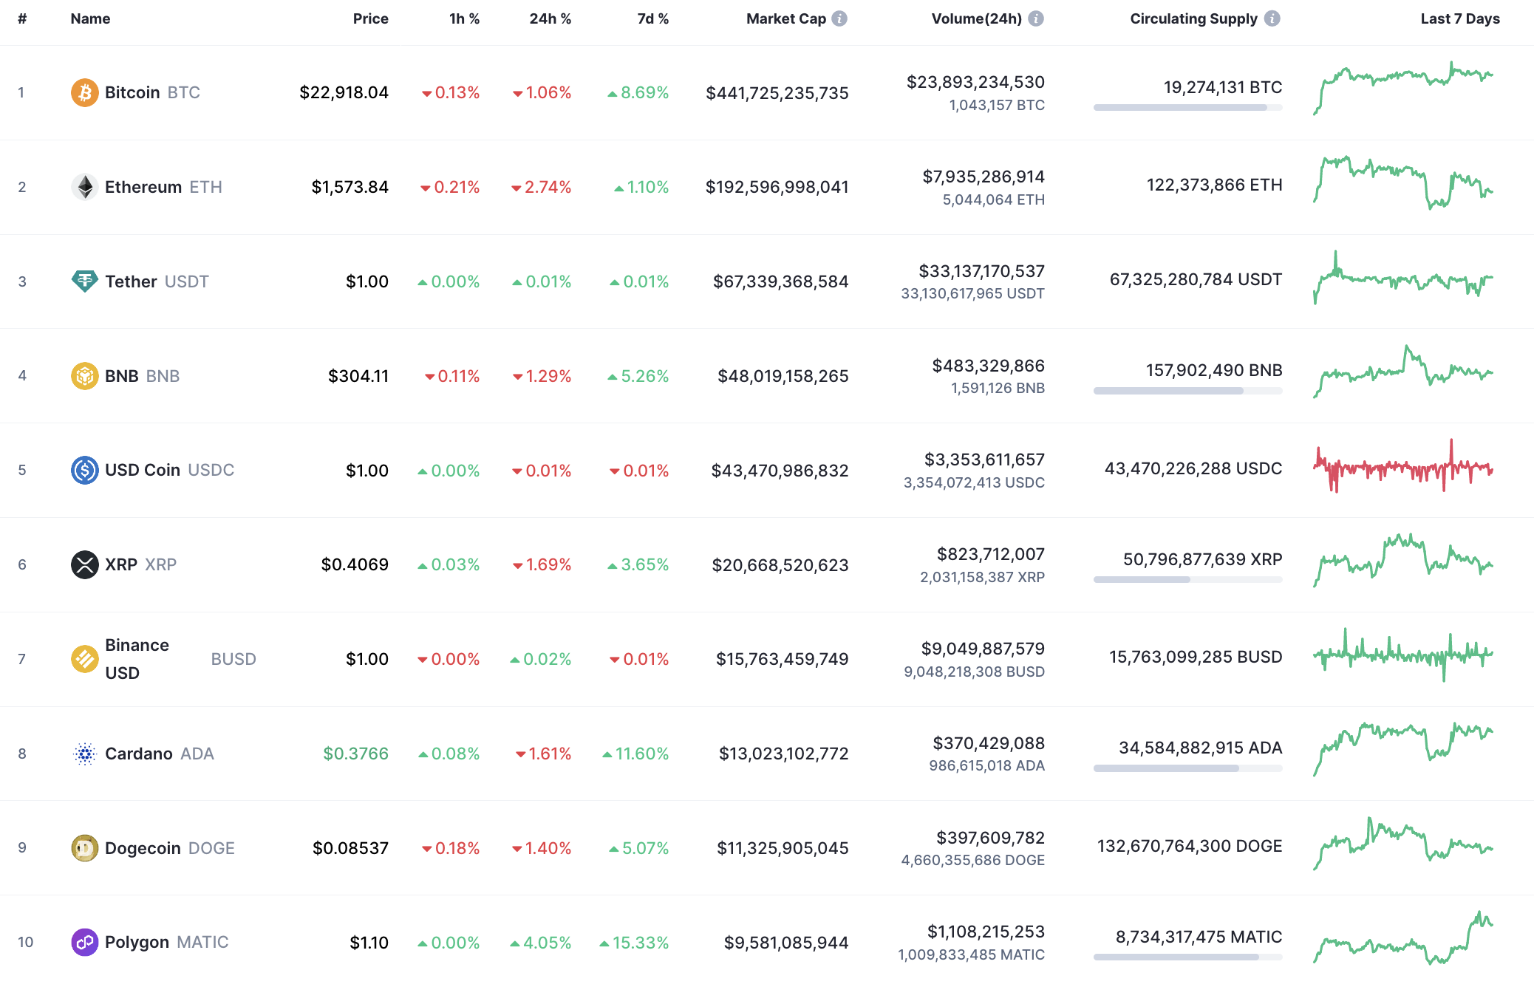
Task: Open the Dogecoin coin name link
Action: [144, 847]
